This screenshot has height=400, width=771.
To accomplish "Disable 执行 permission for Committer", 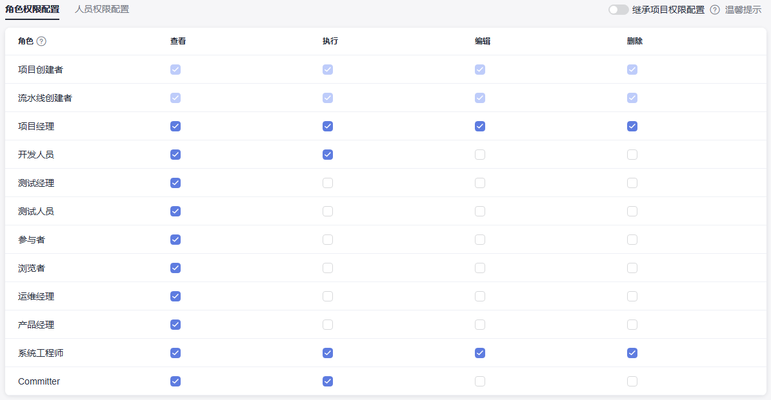I will (328, 381).
